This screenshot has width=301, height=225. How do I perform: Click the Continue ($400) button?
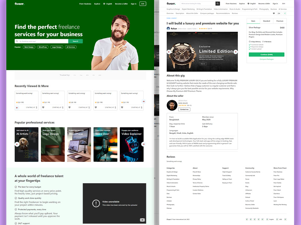(x=267, y=54)
